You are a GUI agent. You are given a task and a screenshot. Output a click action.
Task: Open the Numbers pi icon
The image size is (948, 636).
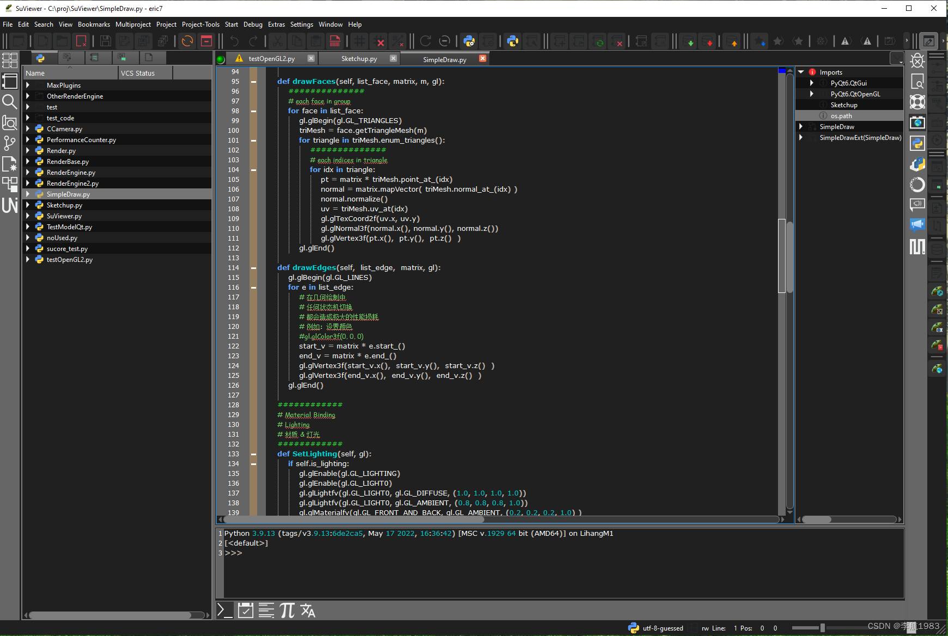click(x=287, y=610)
